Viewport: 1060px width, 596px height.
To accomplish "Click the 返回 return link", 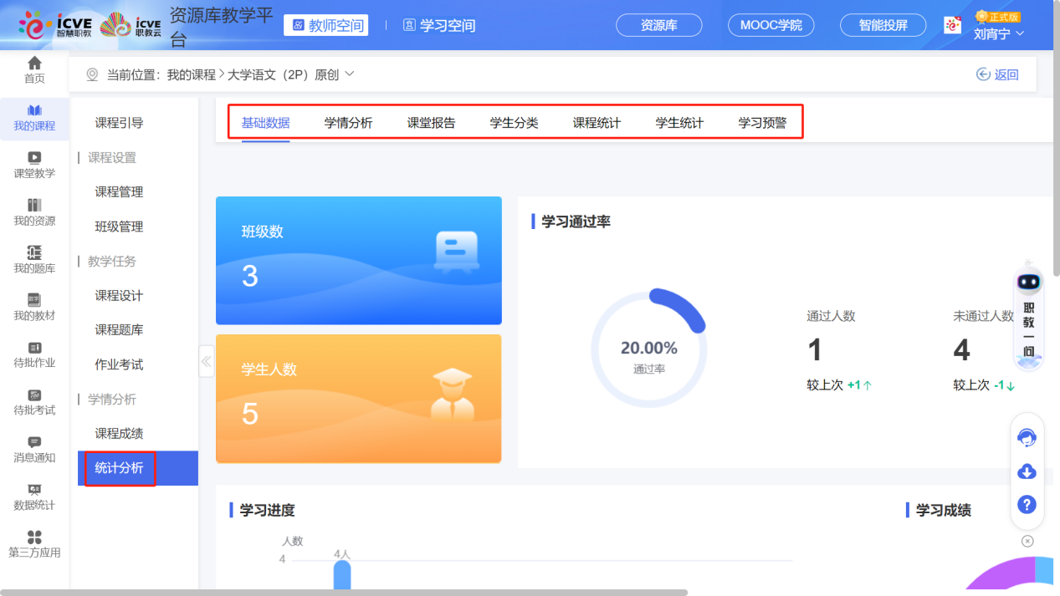I will coord(997,74).
